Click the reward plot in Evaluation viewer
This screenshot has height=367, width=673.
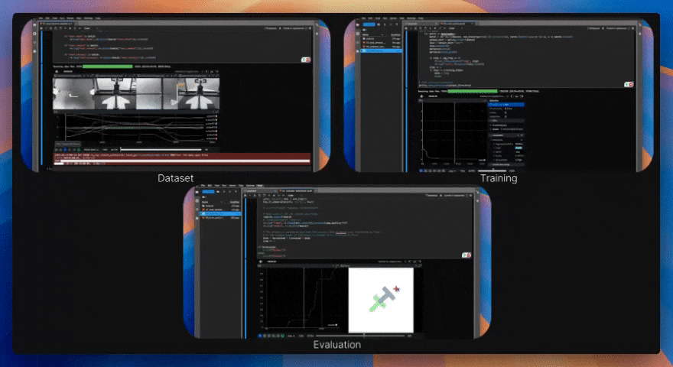point(301,300)
